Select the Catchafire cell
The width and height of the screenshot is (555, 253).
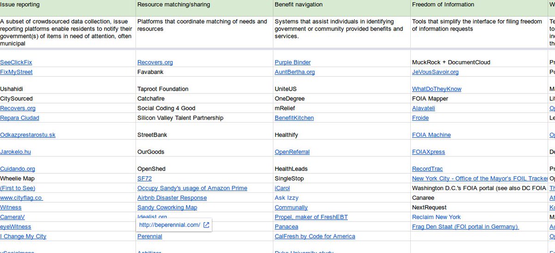point(204,99)
